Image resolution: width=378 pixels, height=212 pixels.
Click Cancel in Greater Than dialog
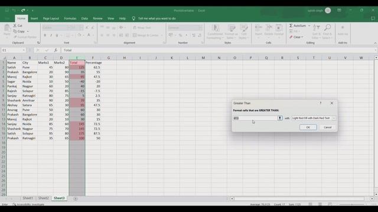click(x=327, y=127)
